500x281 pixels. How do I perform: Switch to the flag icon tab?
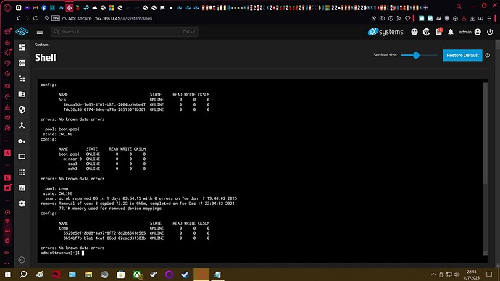coord(162,8)
